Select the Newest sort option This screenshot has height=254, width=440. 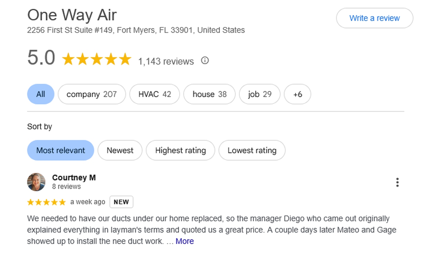pos(120,150)
